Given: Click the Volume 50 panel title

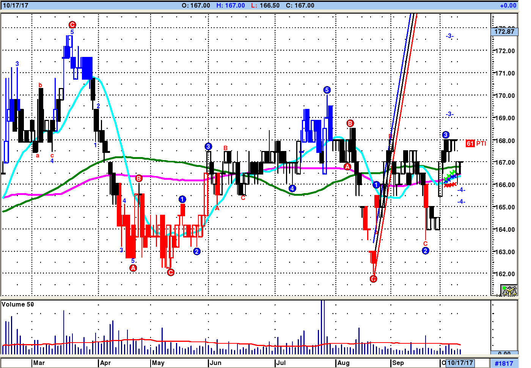Looking at the screenshot, I should 18,304.
